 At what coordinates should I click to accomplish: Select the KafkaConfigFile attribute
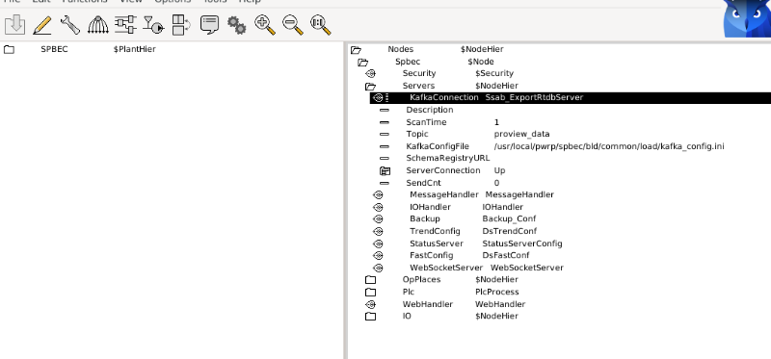tap(438, 146)
